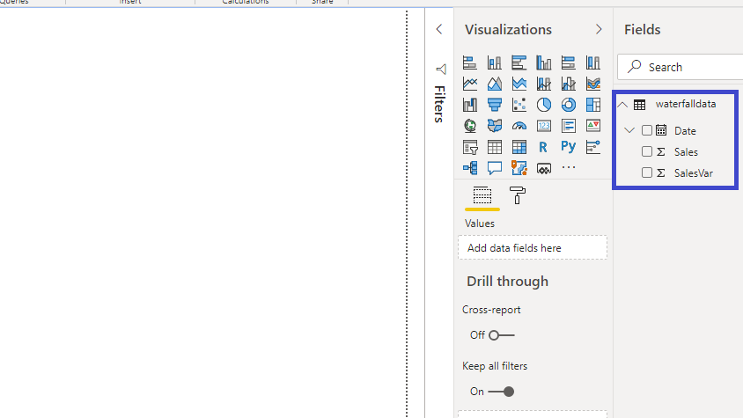Toggle Cross-report drill through switch
Viewport: 743px width, 418px height.
coord(502,335)
